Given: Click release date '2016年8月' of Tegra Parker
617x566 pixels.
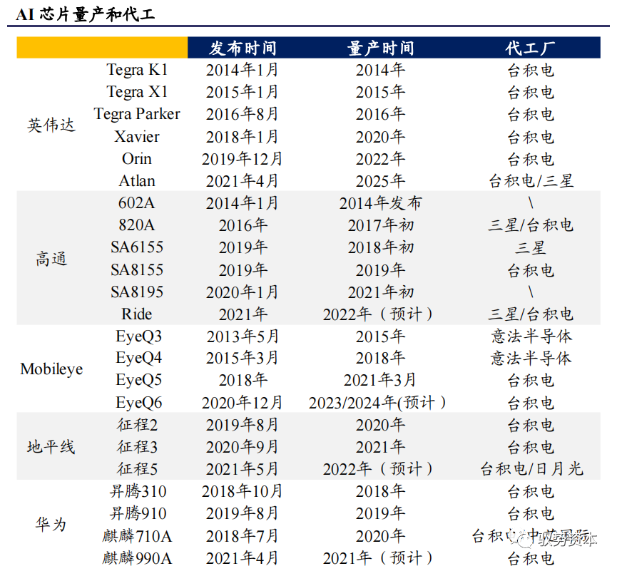Looking at the screenshot, I should pyautogui.click(x=243, y=115).
